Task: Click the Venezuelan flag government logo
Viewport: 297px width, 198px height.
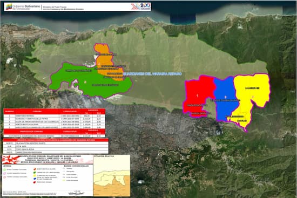Action: [9, 6]
